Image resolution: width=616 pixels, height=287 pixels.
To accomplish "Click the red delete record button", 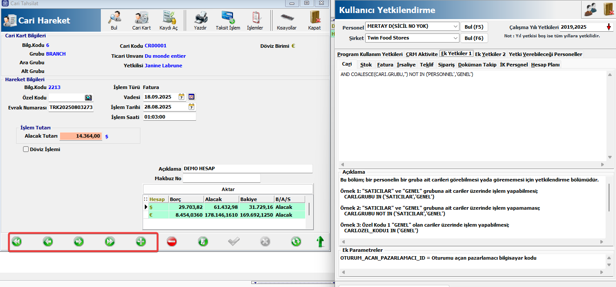I will [x=172, y=242].
